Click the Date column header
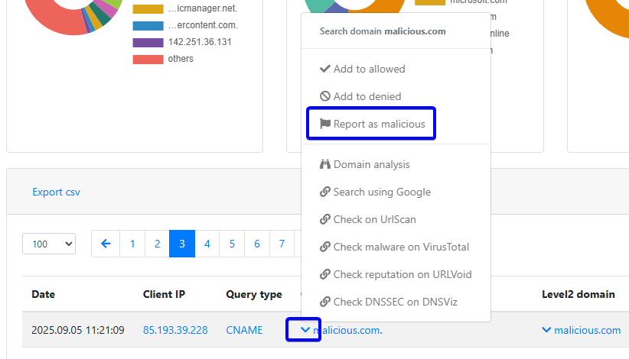 [x=44, y=294]
